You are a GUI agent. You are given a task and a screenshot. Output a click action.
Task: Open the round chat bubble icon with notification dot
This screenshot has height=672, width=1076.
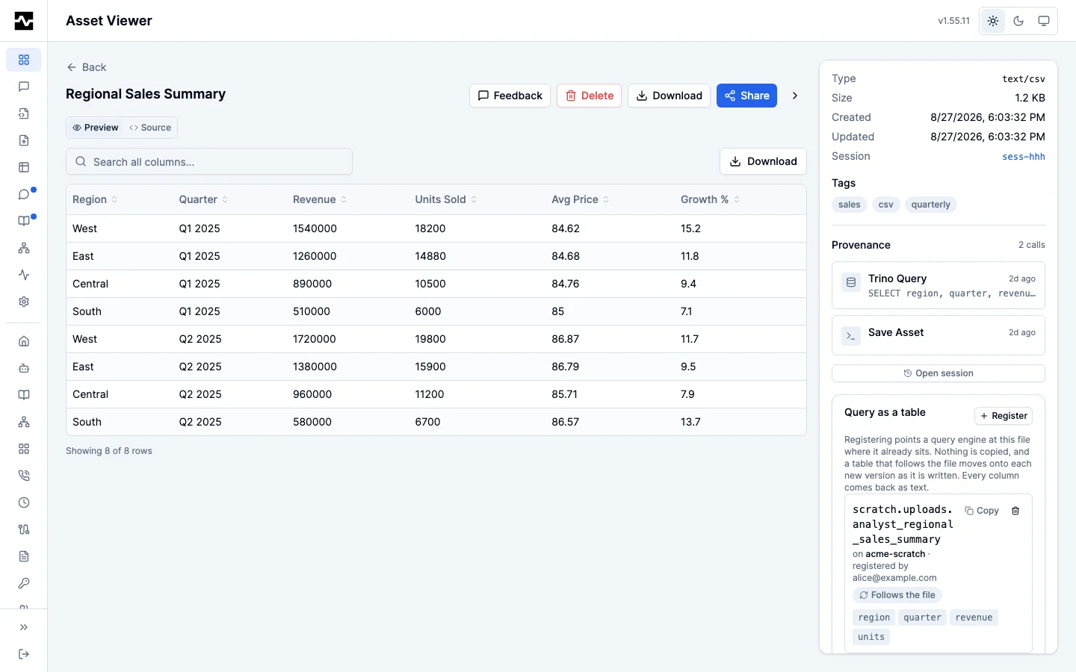tap(24, 194)
